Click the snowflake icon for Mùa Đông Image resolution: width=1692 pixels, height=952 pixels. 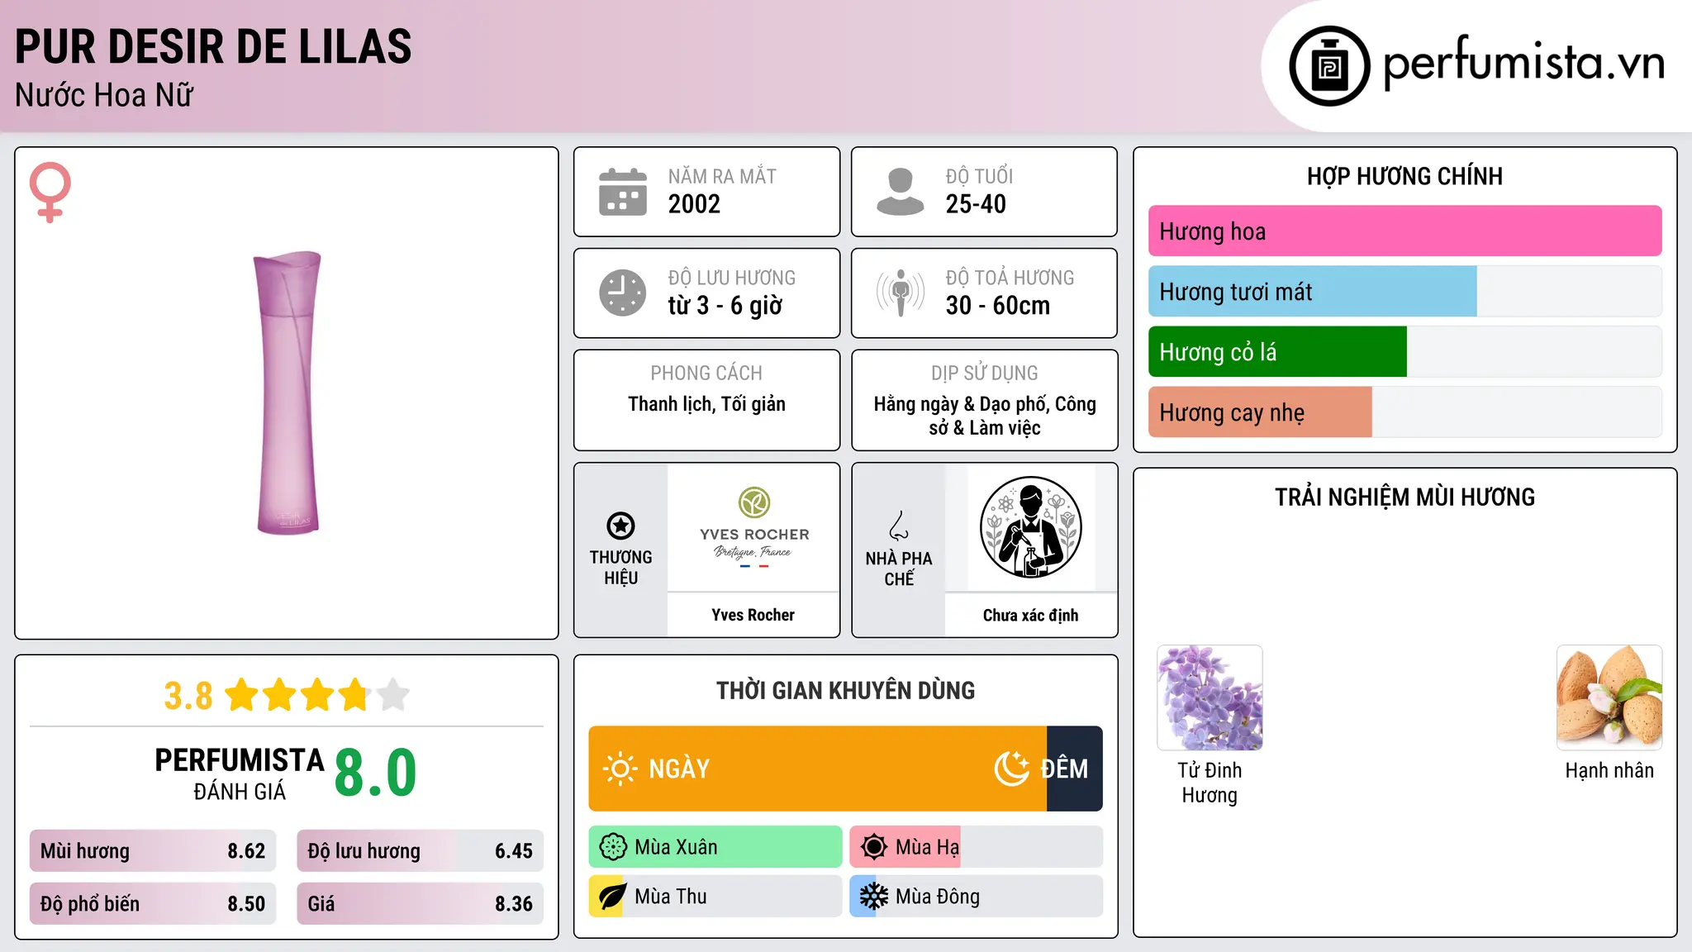click(x=874, y=897)
